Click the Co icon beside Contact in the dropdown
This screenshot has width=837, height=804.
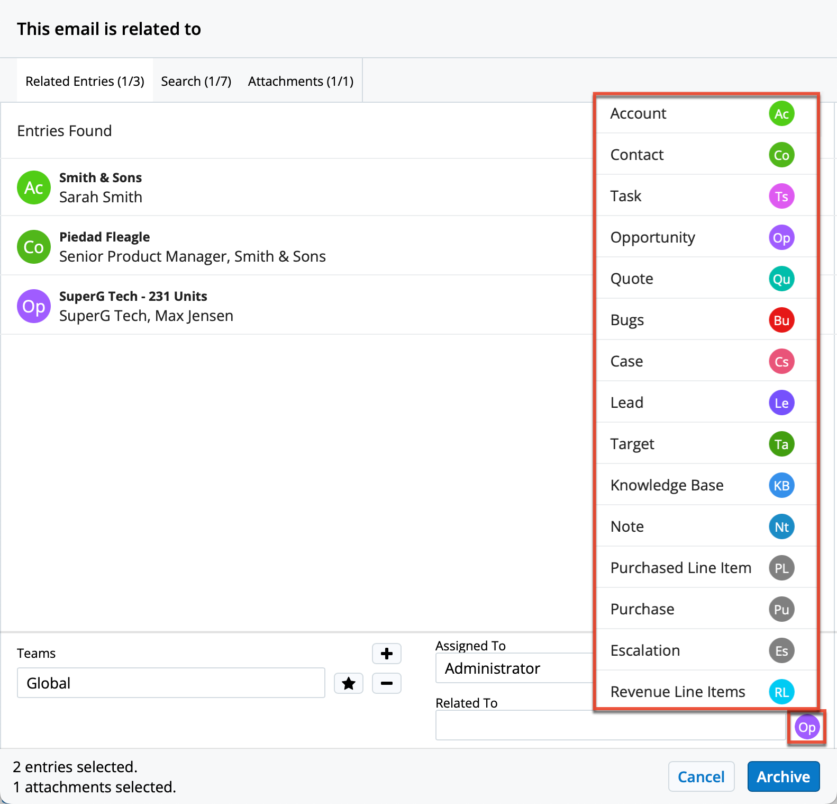(781, 155)
